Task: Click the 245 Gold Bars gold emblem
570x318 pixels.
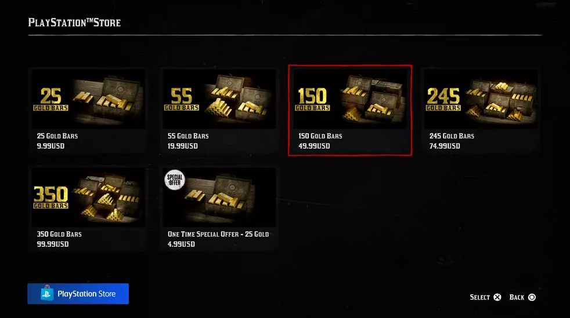Action: tap(443, 99)
